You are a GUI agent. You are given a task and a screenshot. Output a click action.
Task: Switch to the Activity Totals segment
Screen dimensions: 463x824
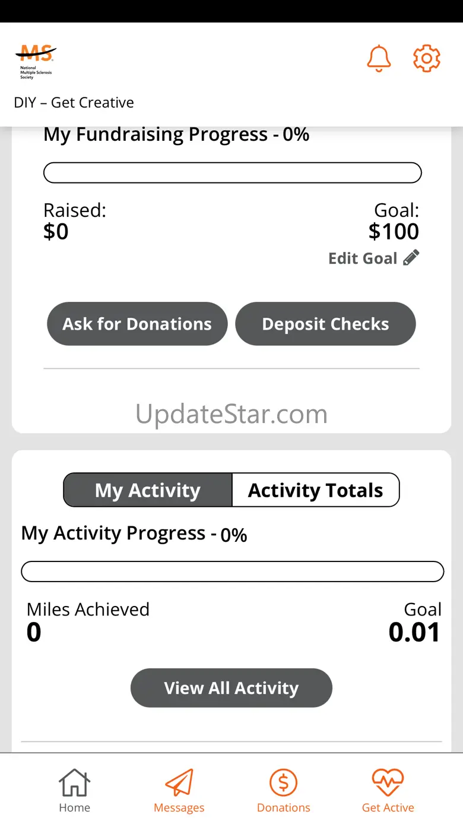click(x=315, y=490)
